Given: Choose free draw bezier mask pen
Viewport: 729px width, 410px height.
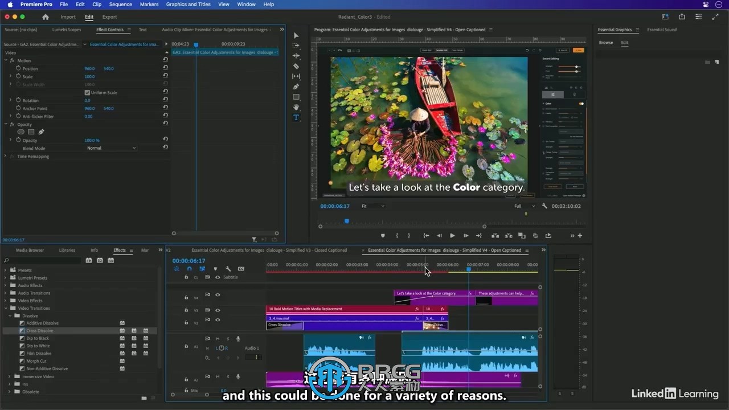Looking at the screenshot, I should [41, 132].
